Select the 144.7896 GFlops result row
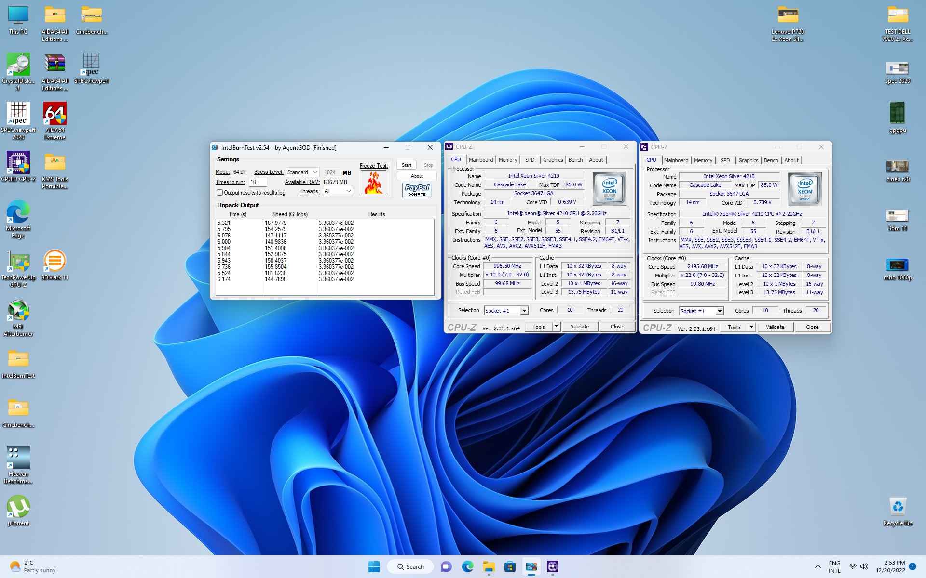This screenshot has height=578, width=926. pos(325,279)
